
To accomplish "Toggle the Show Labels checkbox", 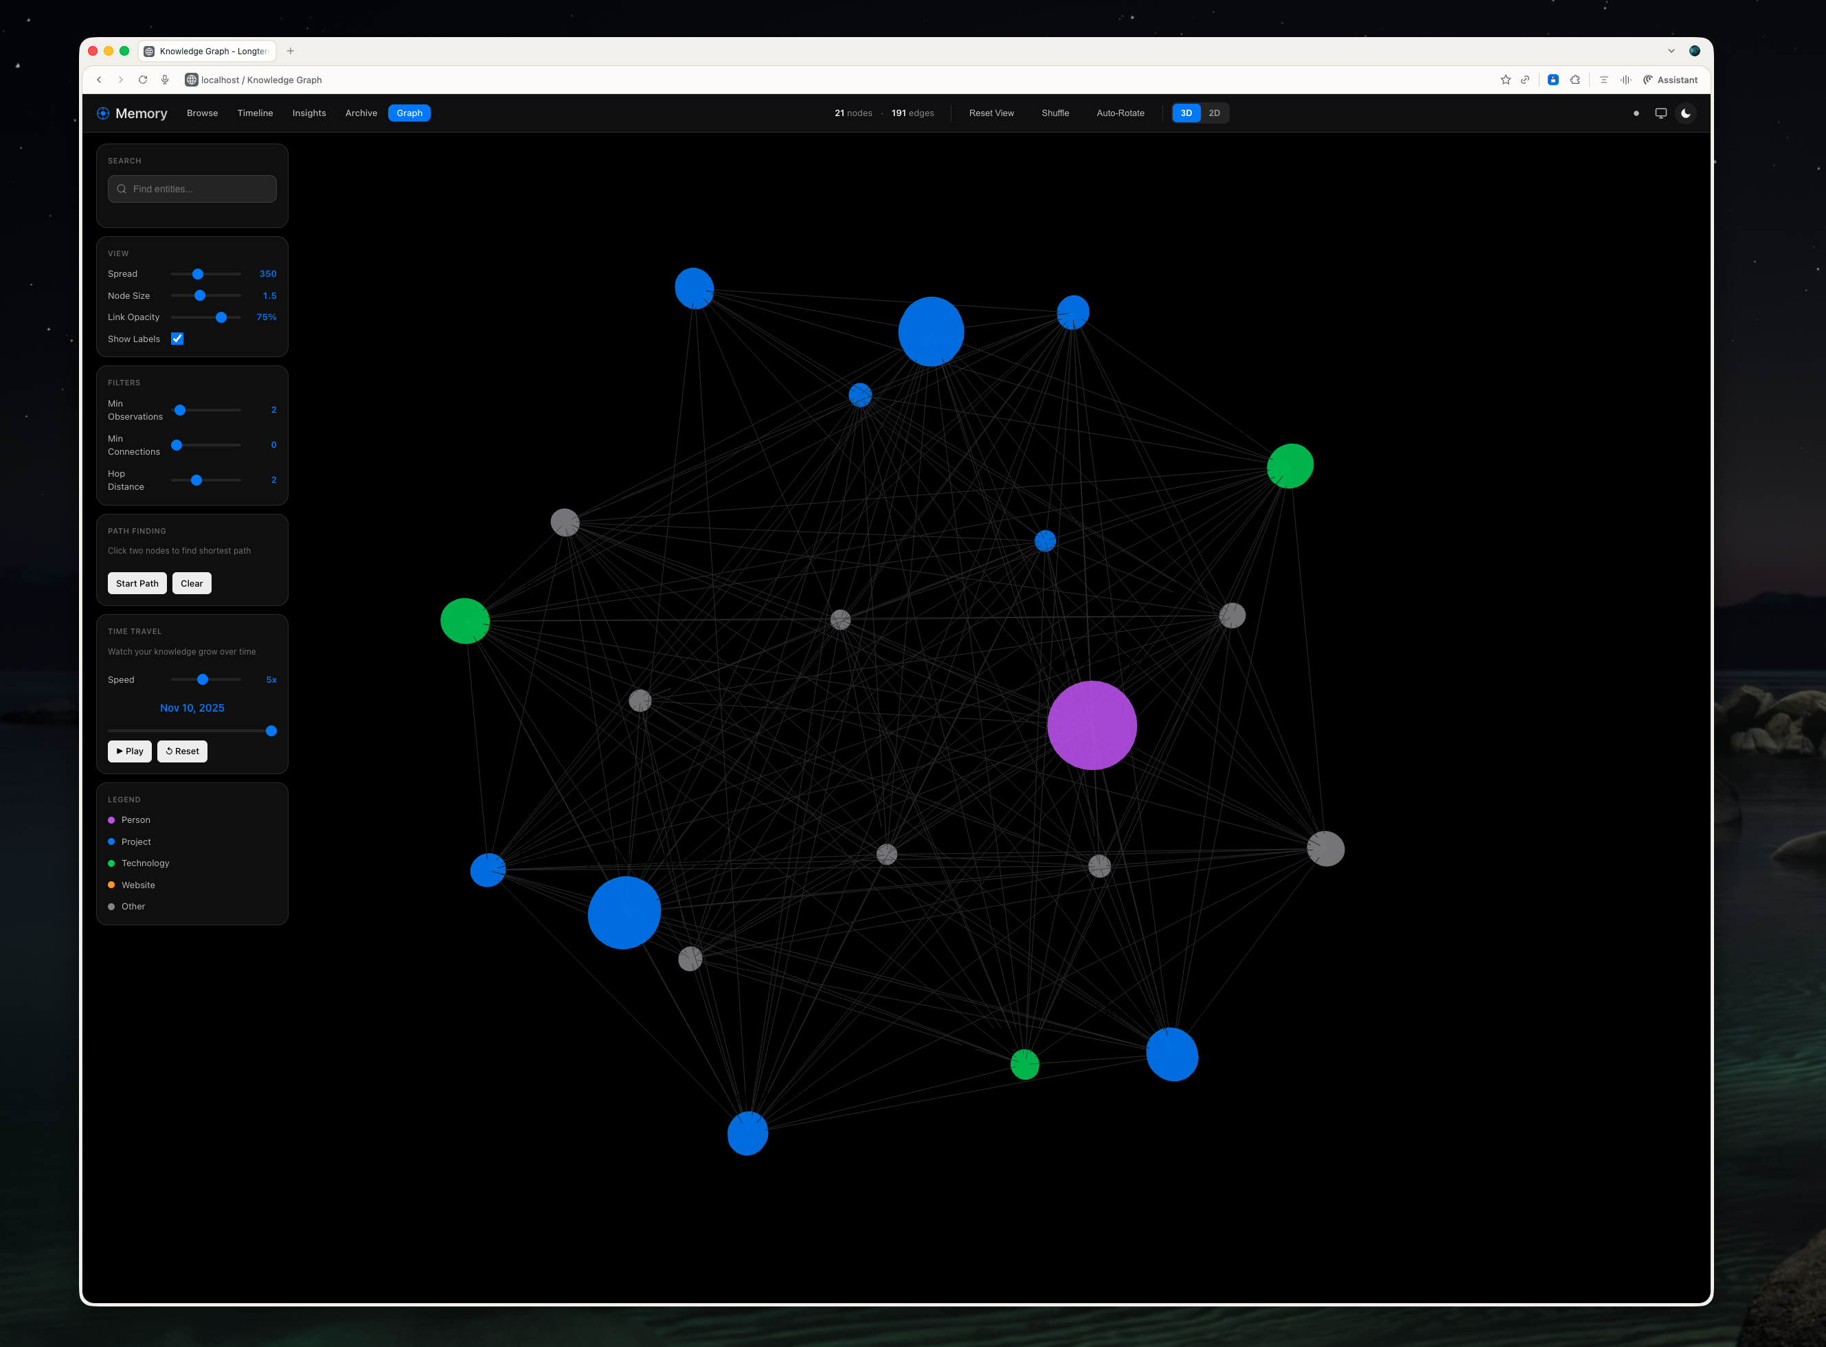I will click(177, 339).
